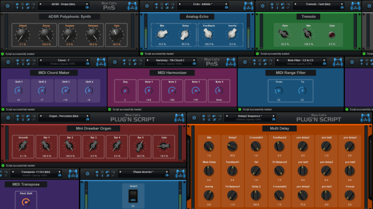Click the Blue Cat logo on Analog-Echo plugin
The width and height of the screenshot is (373, 209).
[x=248, y=6]
